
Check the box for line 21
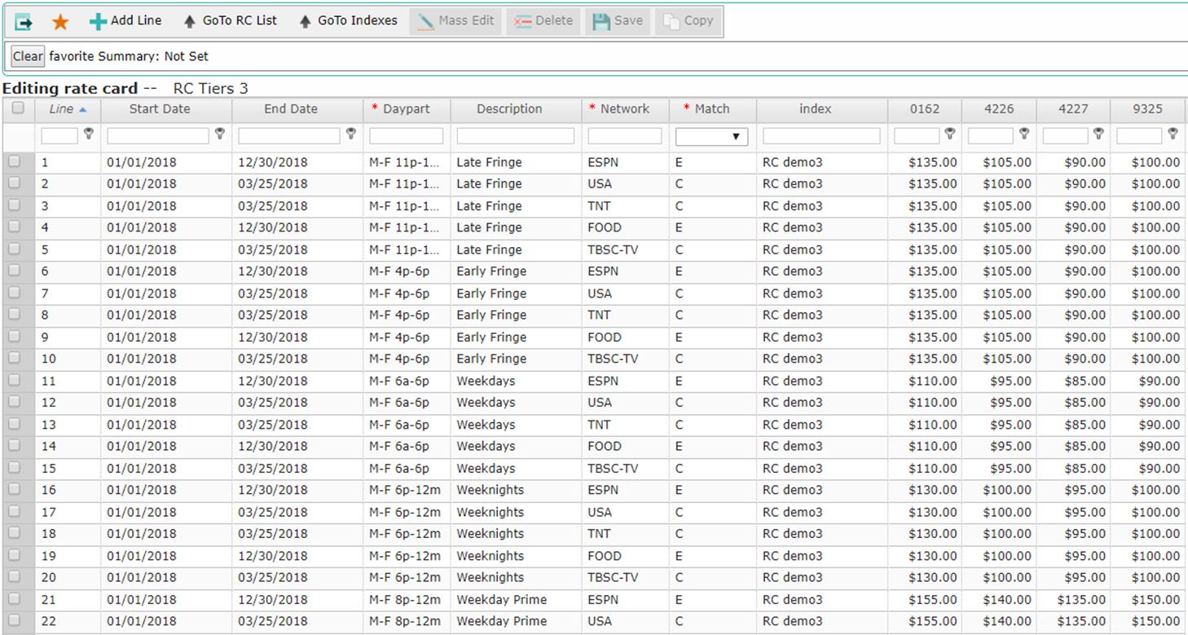(15, 599)
